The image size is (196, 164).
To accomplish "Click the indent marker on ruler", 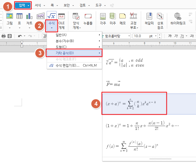I will [x=22, y=44].
